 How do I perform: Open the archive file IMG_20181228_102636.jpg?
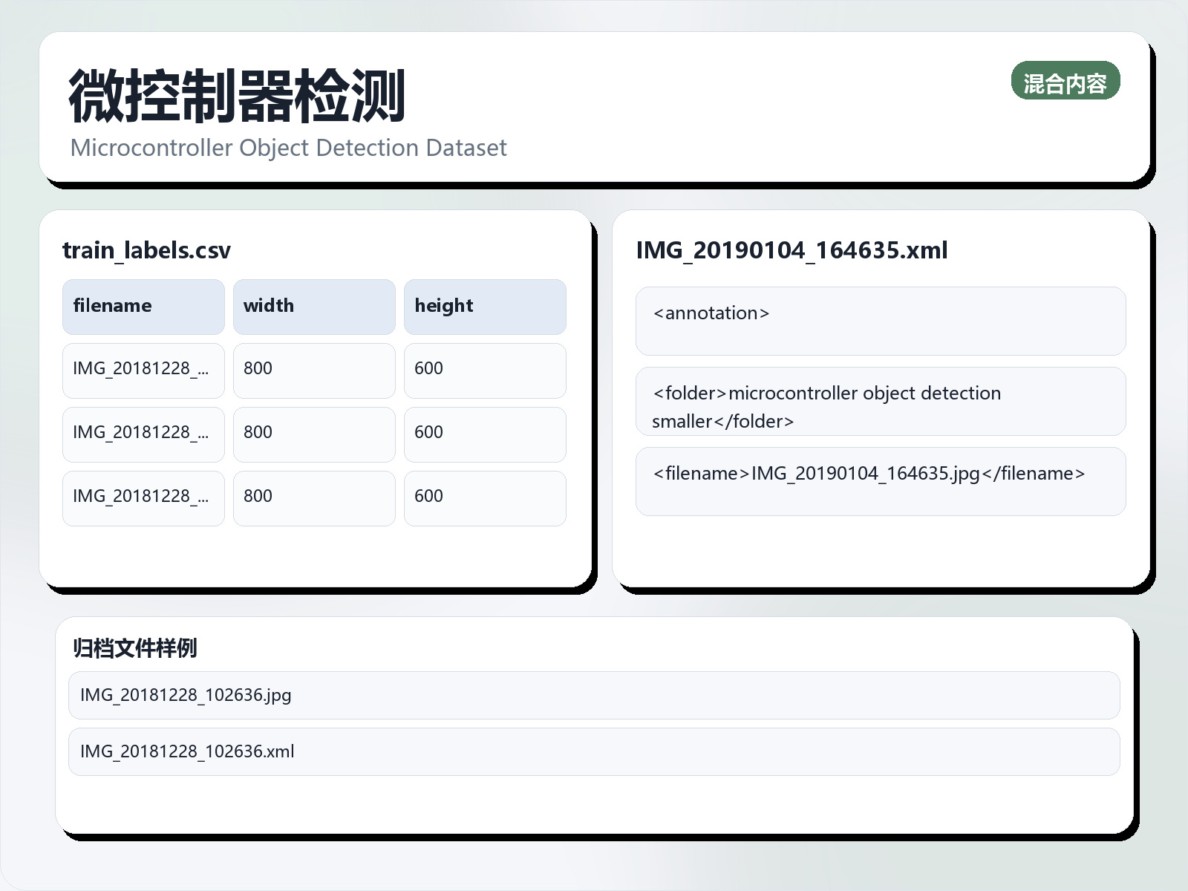click(593, 695)
